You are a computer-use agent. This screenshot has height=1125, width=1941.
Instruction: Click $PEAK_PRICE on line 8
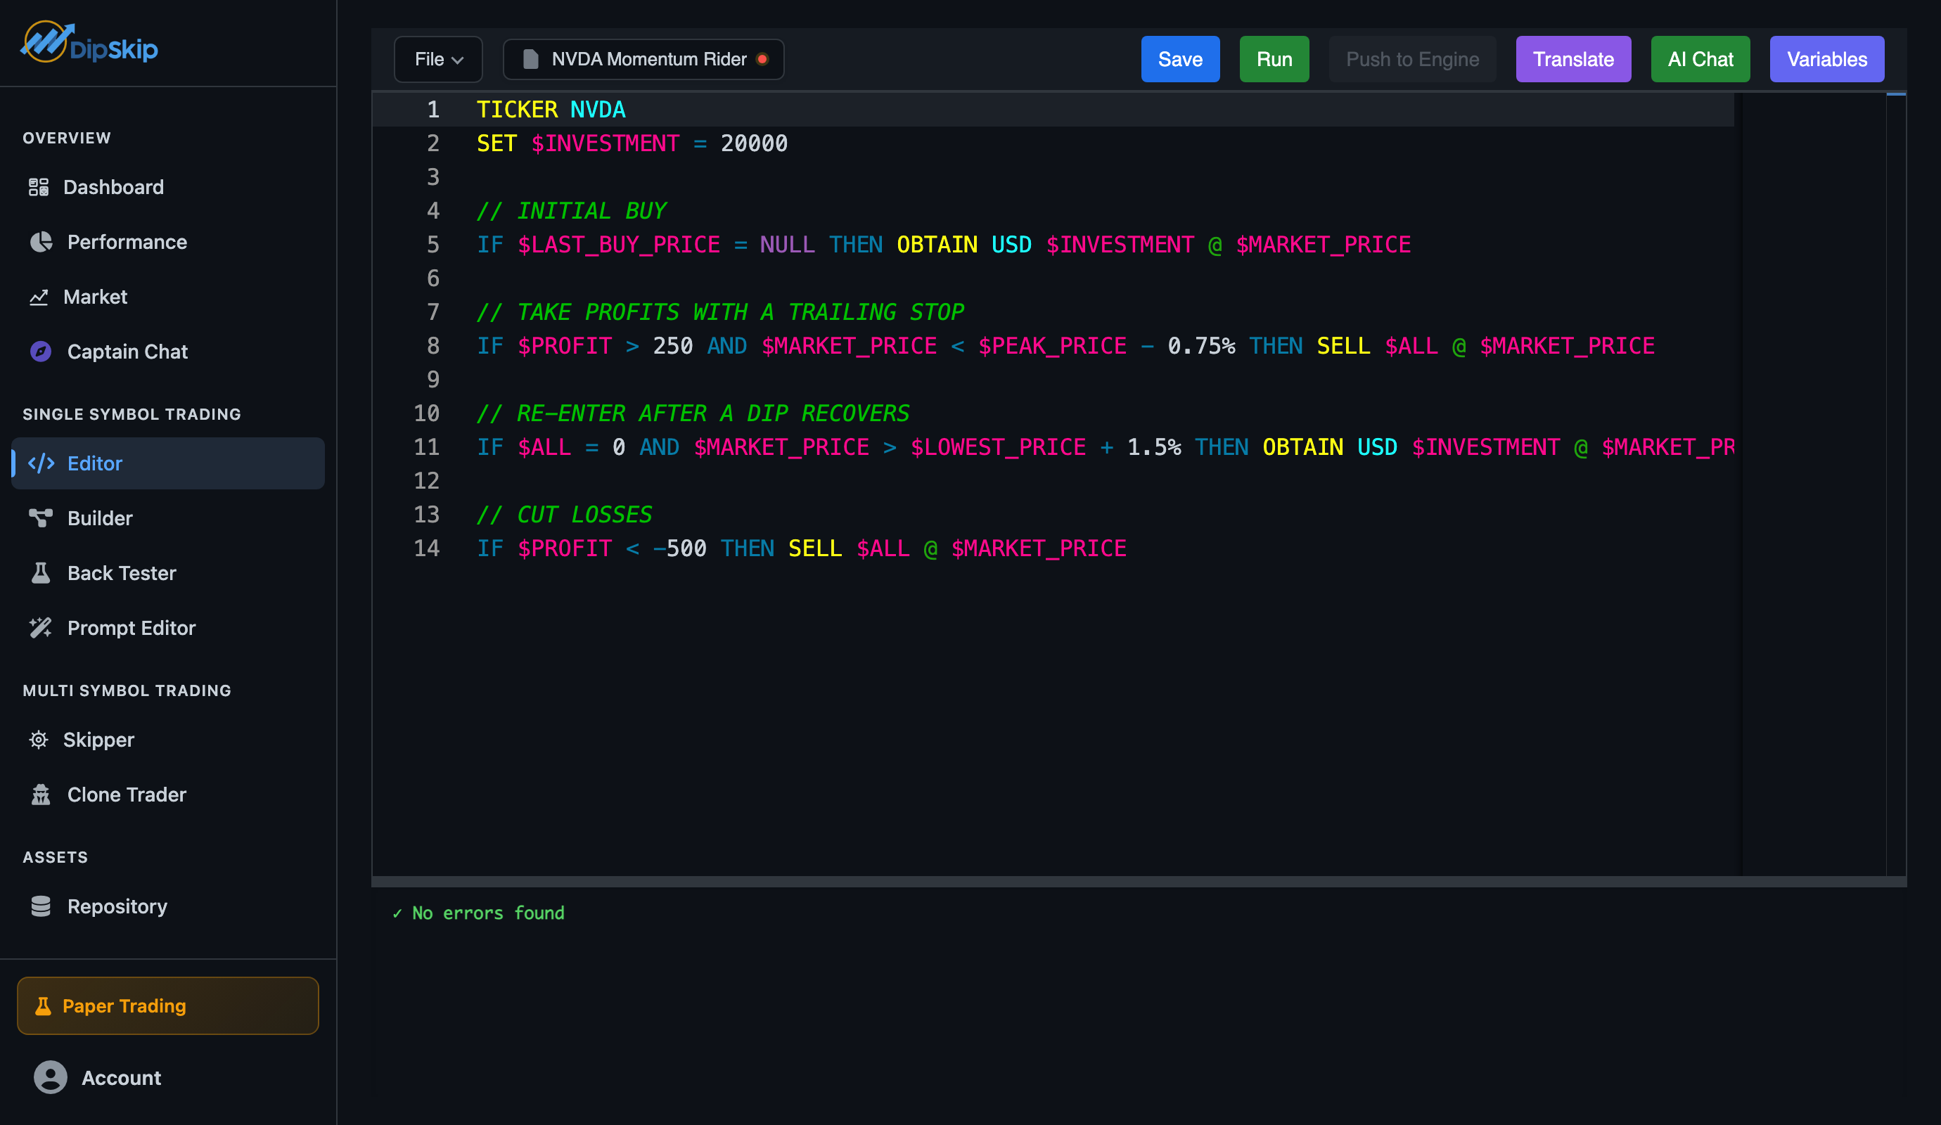coord(1051,346)
